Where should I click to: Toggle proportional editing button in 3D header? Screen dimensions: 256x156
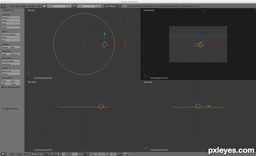tap(111, 154)
